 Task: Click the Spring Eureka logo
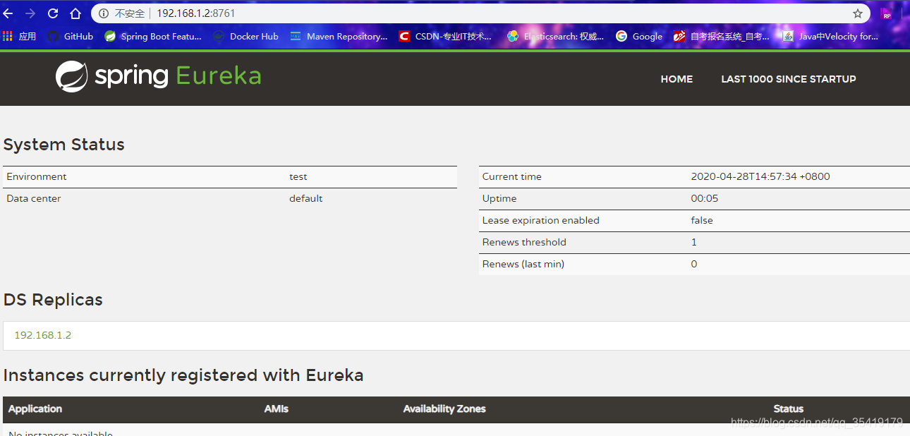(x=158, y=76)
